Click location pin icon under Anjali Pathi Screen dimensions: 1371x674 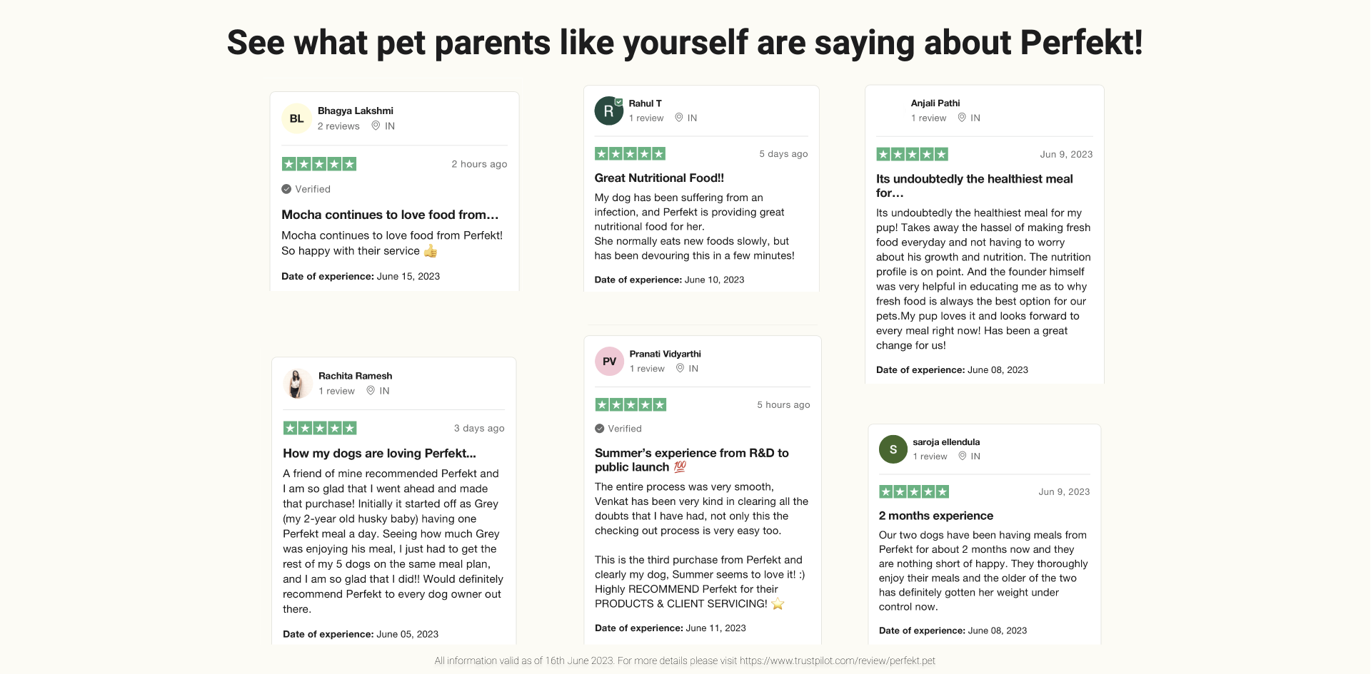962,118
